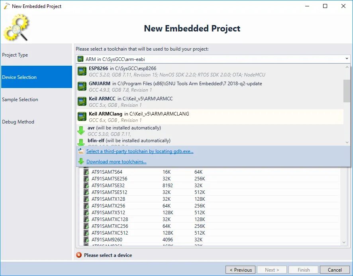Cancel the New Embedded Project wizard
Image resolution: width=353 pixels, height=276 pixels.
(x=335, y=270)
